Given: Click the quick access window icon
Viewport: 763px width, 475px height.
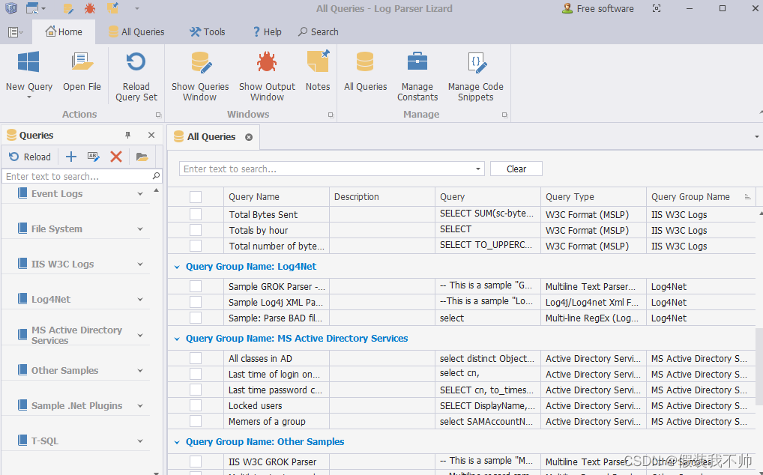Looking at the screenshot, I should 32,8.
